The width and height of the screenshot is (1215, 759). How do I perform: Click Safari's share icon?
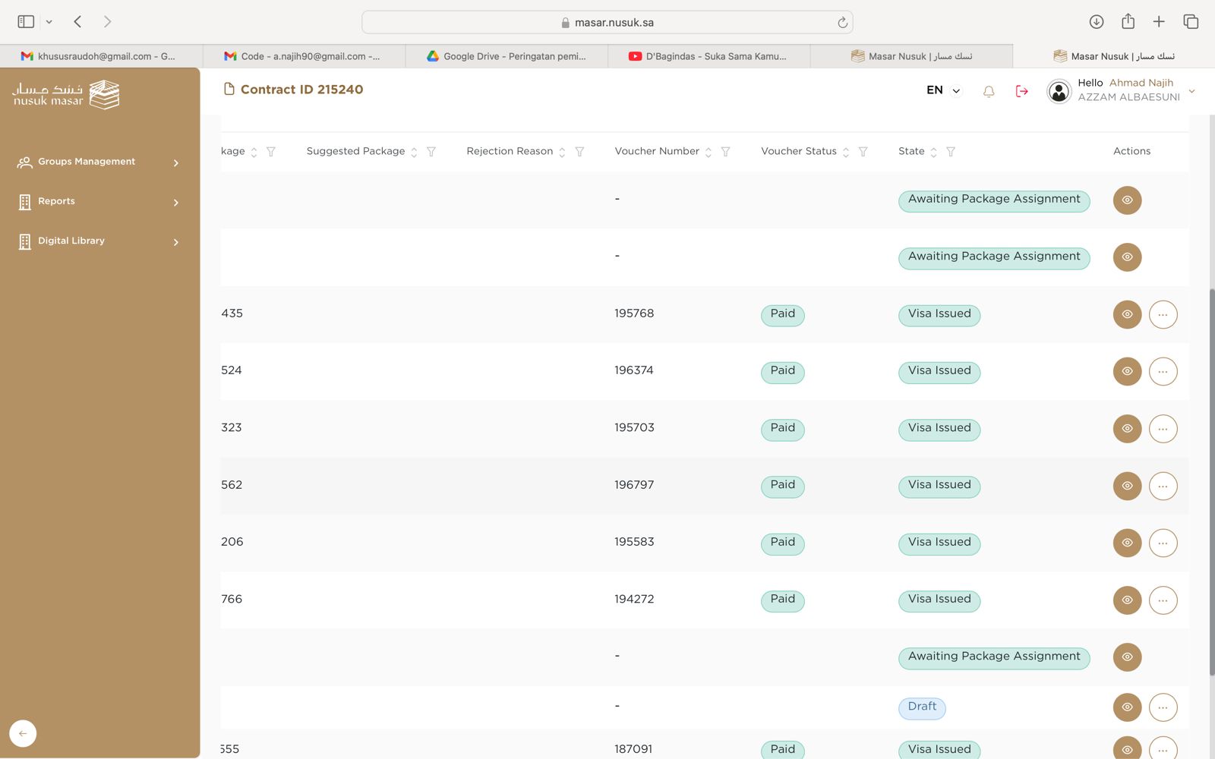(x=1128, y=22)
